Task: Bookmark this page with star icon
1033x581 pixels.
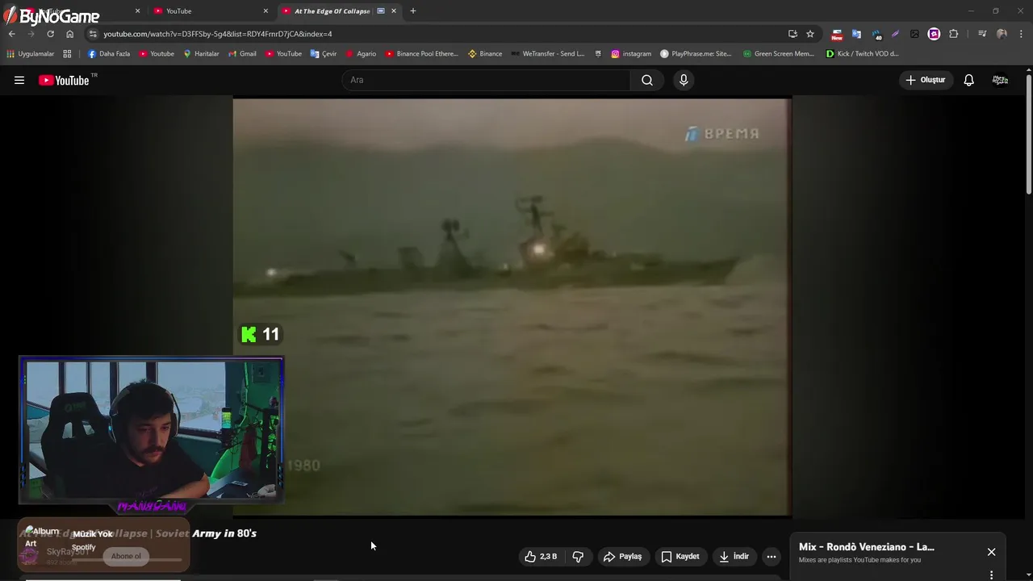Action: pyautogui.click(x=810, y=34)
